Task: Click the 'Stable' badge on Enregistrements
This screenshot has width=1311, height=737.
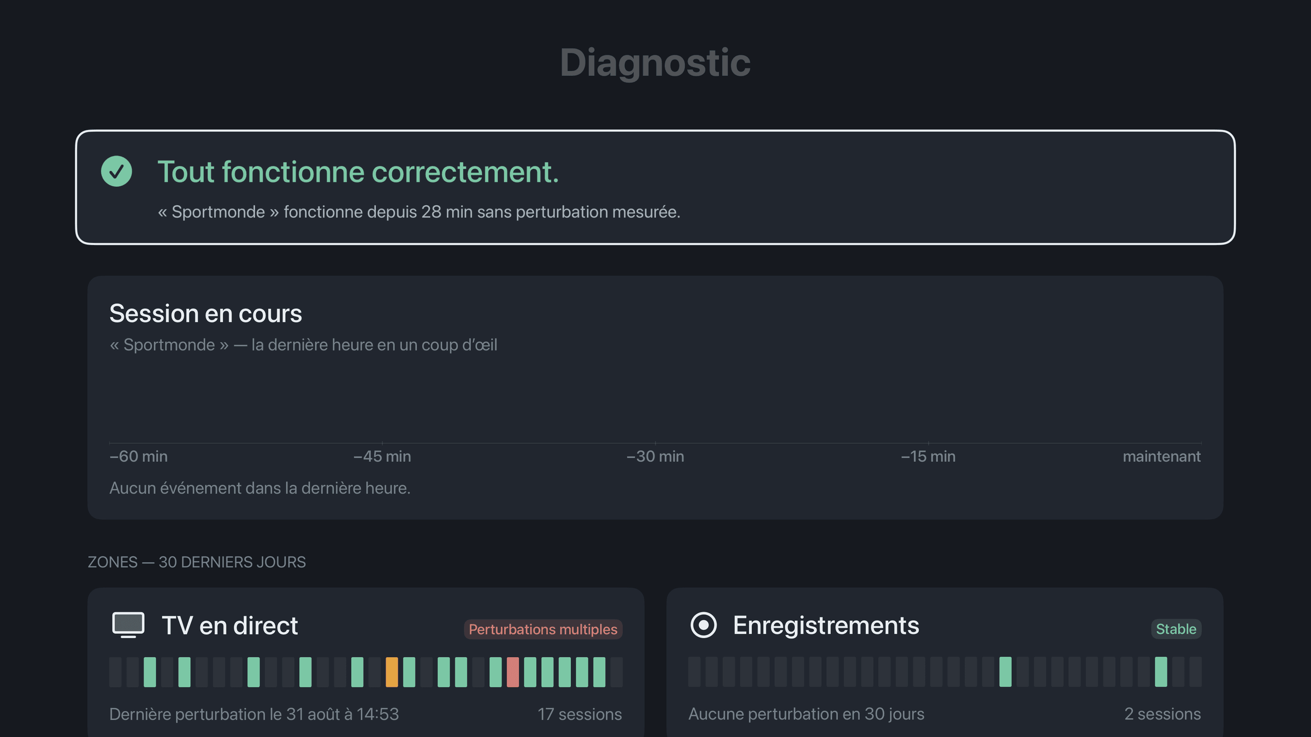Action: [1176, 629]
